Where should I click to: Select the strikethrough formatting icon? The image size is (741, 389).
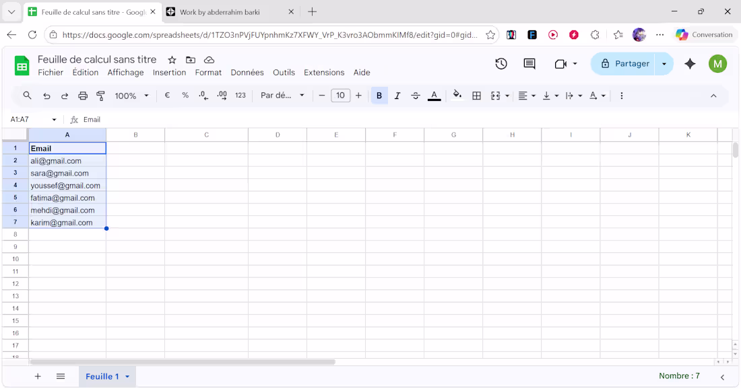point(415,95)
